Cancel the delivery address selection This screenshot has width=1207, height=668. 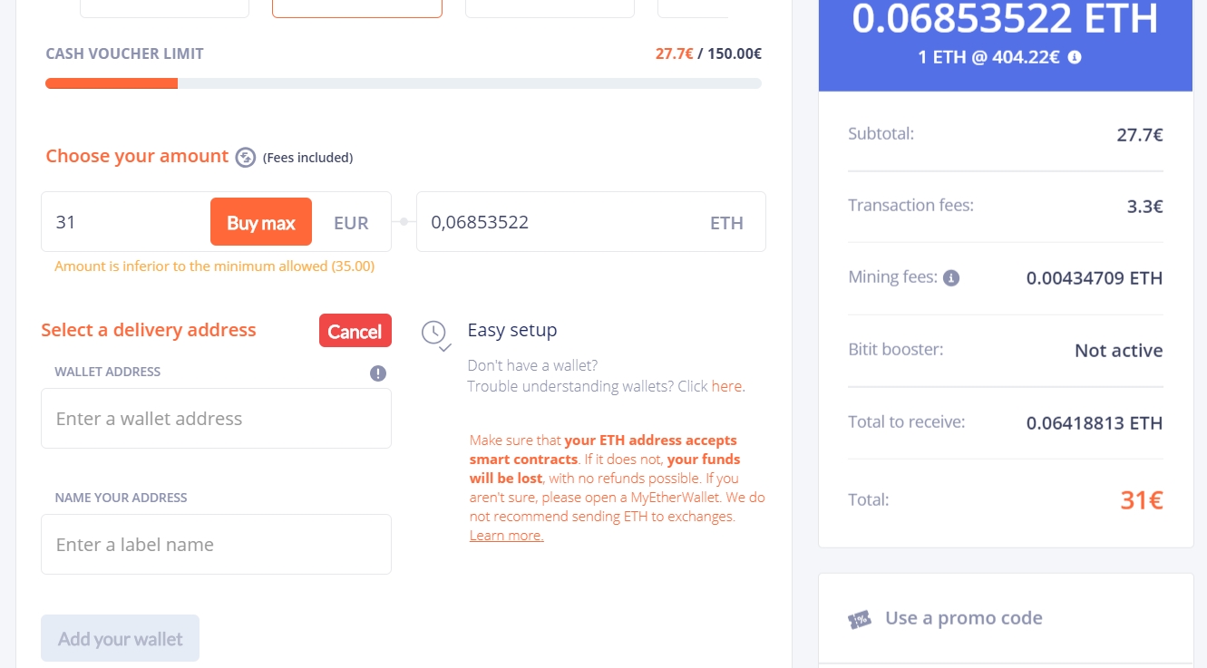tap(355, 331)
